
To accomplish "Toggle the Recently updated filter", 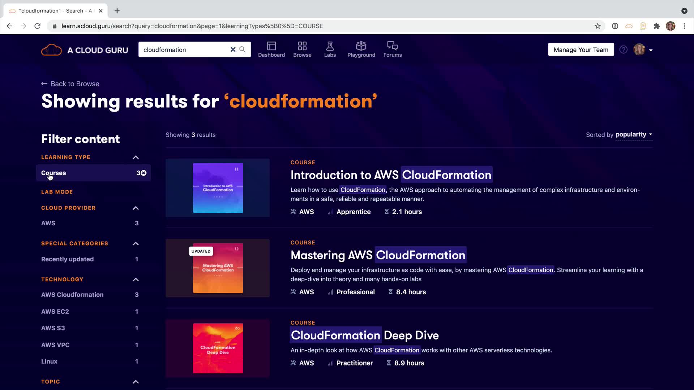I will (68, 259).
